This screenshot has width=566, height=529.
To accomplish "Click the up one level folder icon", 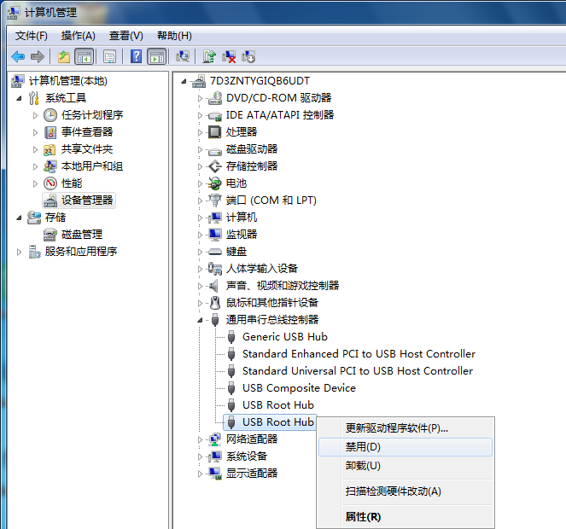I will coord(63,57).
